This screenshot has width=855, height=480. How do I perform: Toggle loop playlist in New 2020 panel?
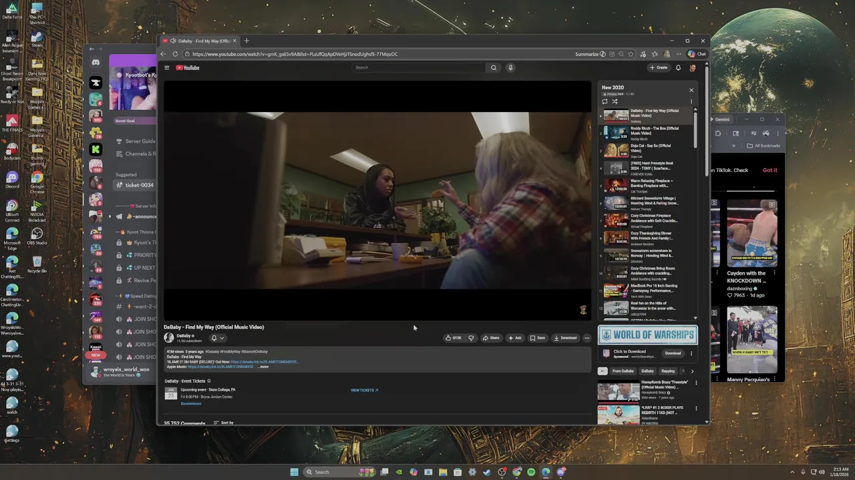(605, 101)
